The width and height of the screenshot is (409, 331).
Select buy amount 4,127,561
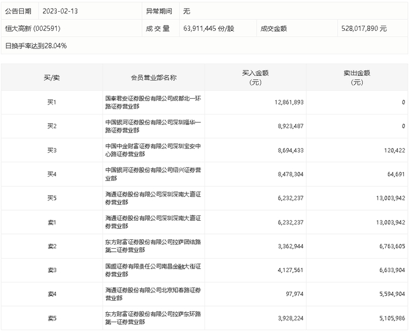[290, 270]
